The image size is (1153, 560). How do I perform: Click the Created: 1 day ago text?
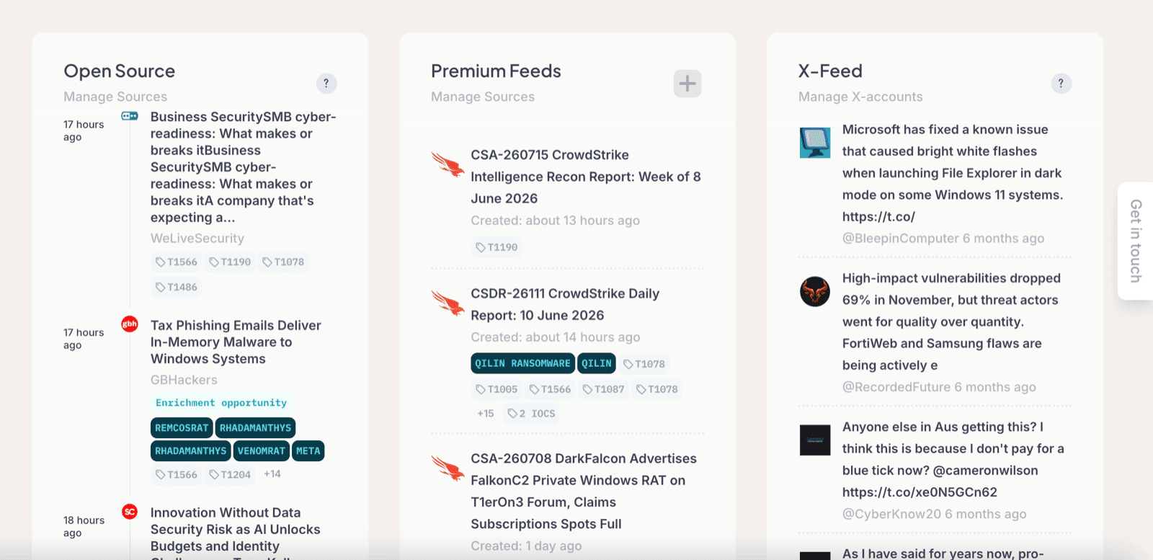[526, 546]
